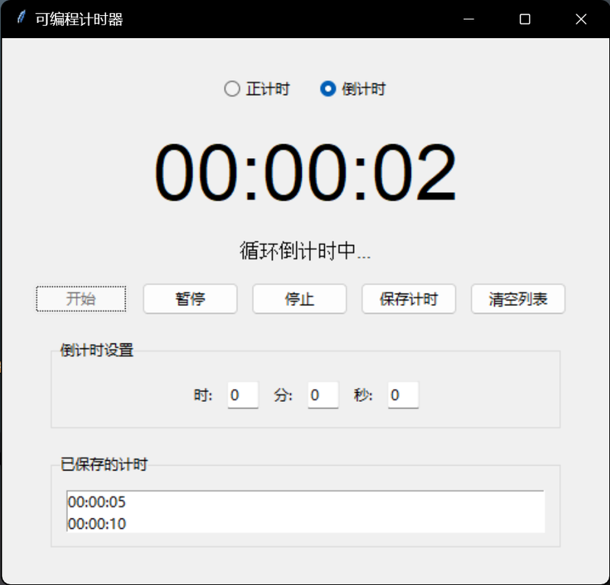Click the 00:00:02 timer display
This screenshot has width=610, height=585.
coord(306,172)
